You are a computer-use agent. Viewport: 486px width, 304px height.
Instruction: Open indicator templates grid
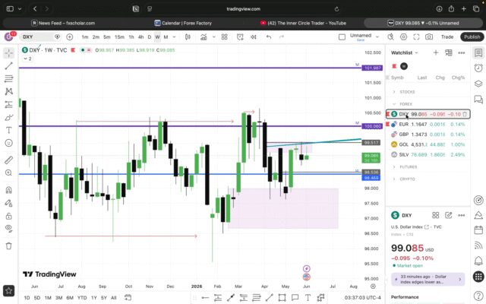tap(225, 37)
